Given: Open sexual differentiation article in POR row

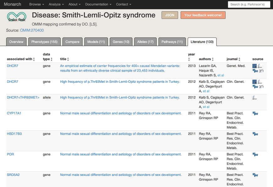Looking at the screenshot, I should click(x=121, y=154).
